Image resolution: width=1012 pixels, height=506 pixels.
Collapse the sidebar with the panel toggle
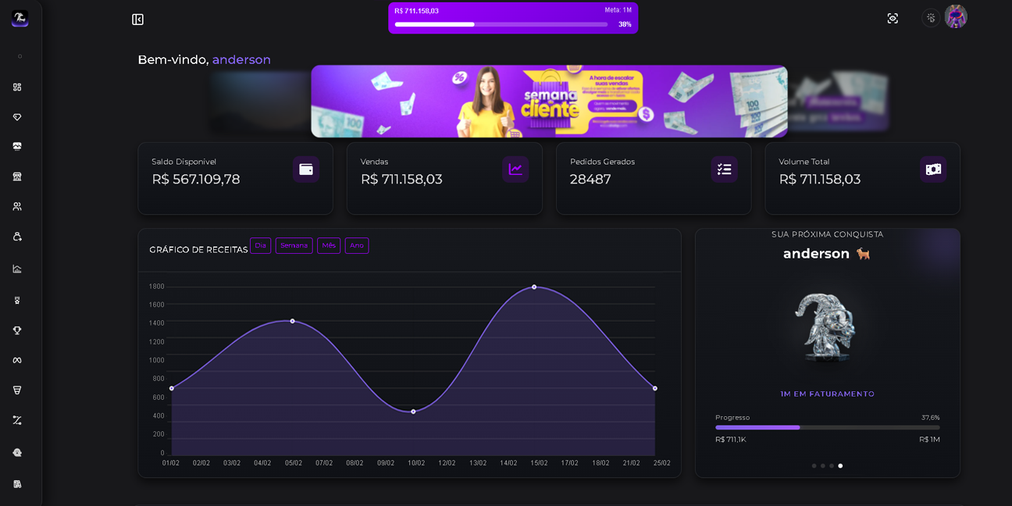click(137, 20)
